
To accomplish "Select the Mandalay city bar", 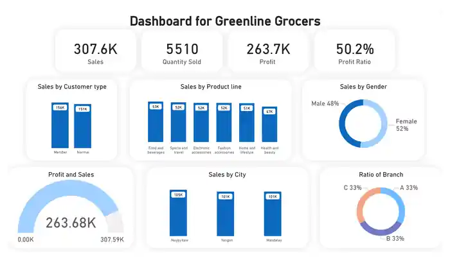I will click(273, 214).
